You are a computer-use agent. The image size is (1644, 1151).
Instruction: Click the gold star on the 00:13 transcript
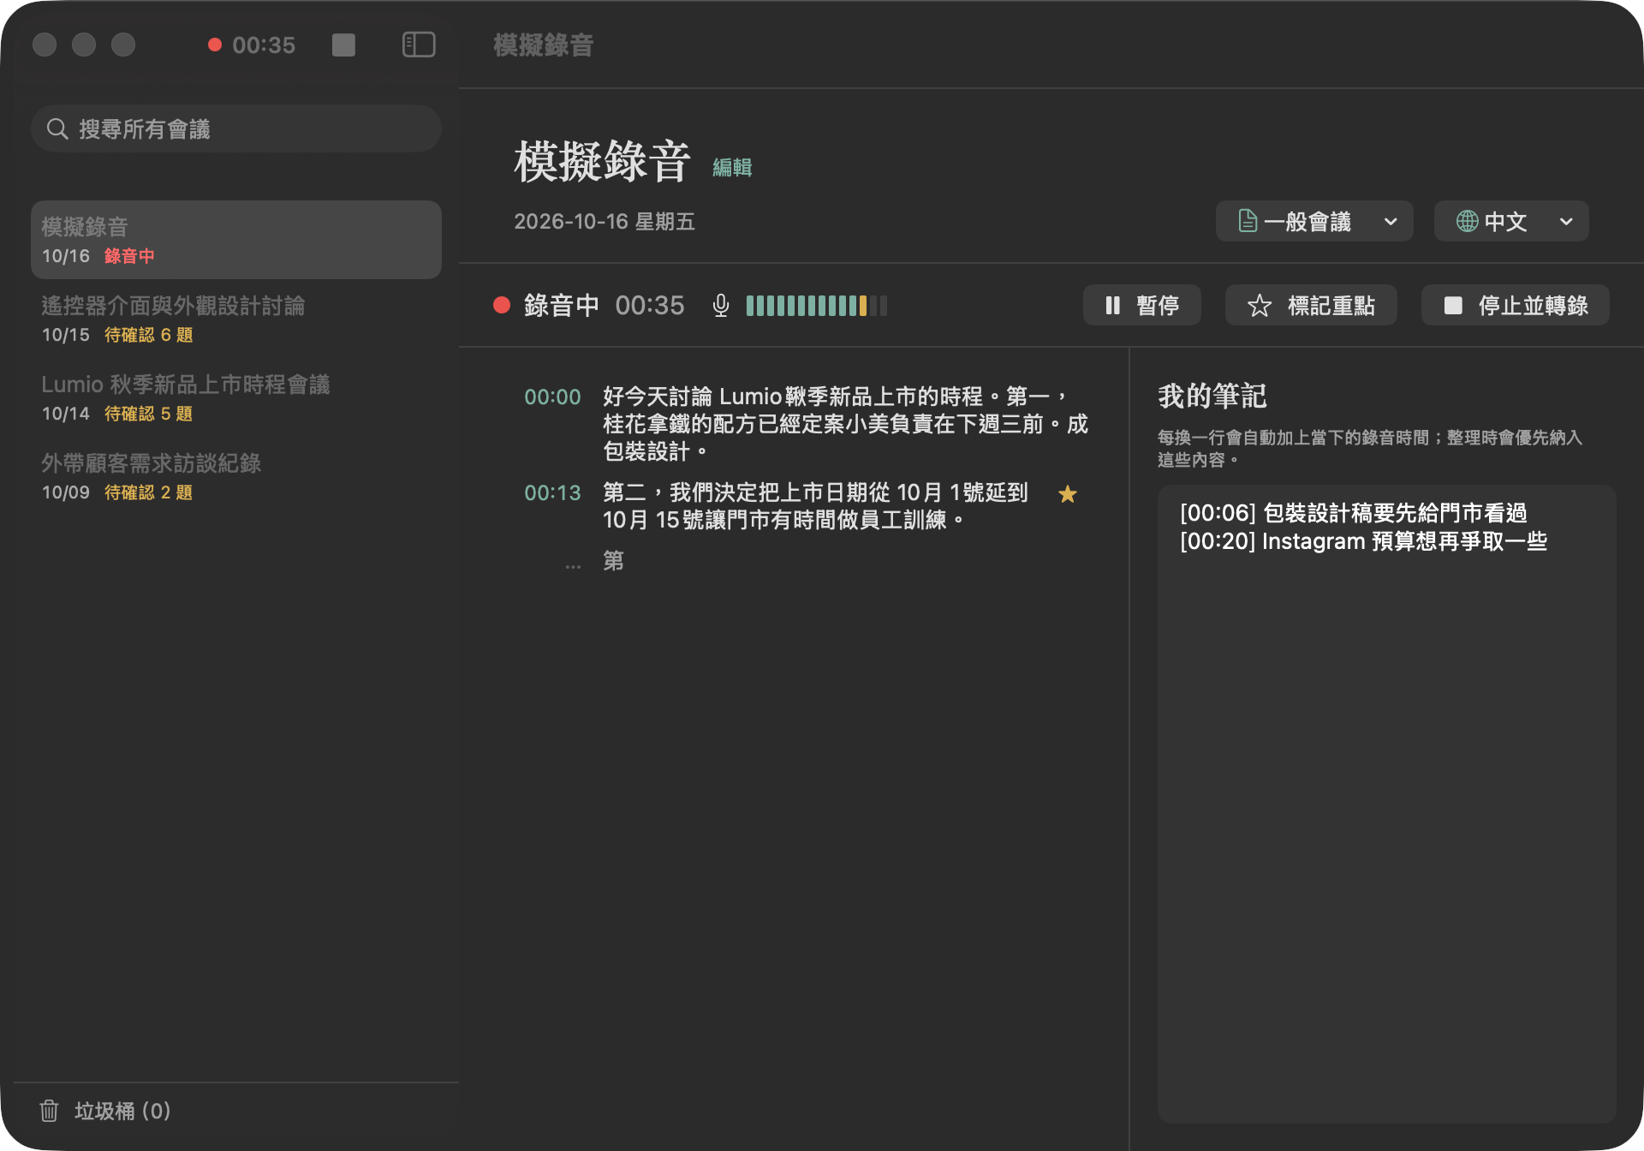point(1067,493)
